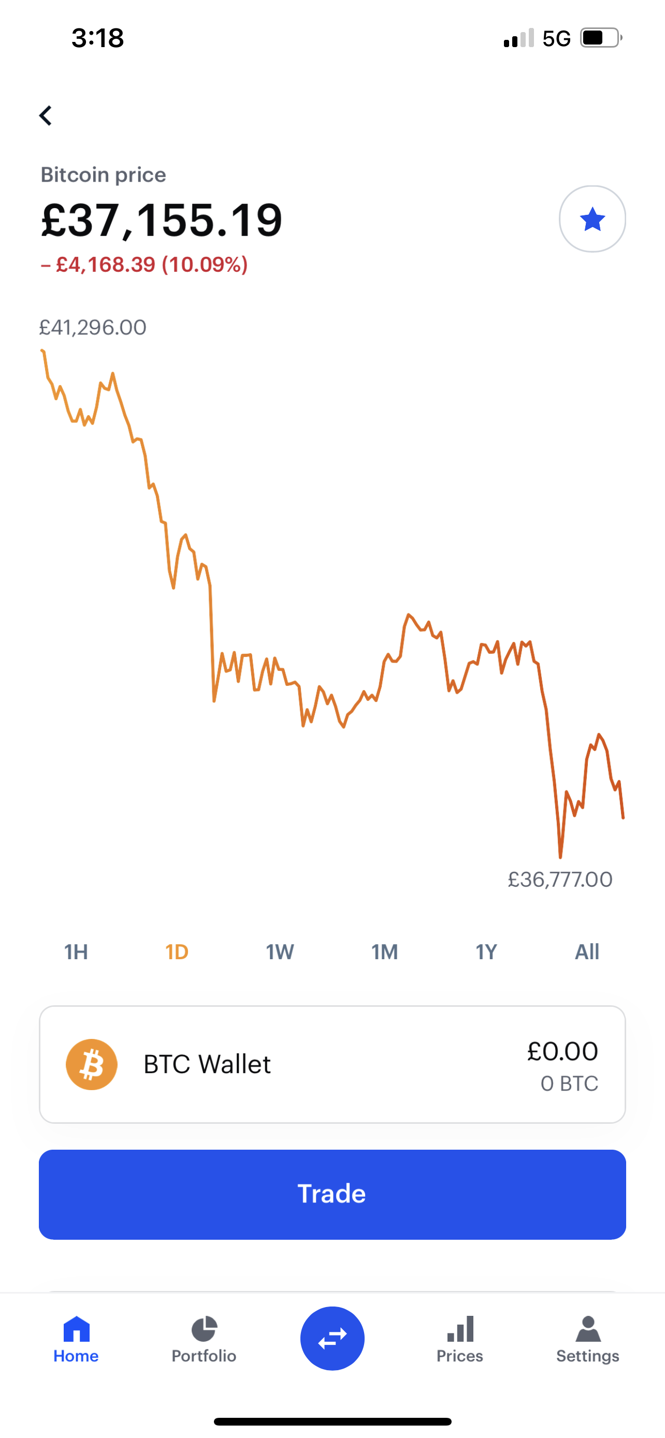The height and width of the screenshot is (1438, 665).
Task: Select the 1D chart range
Action: pos(177,952)
